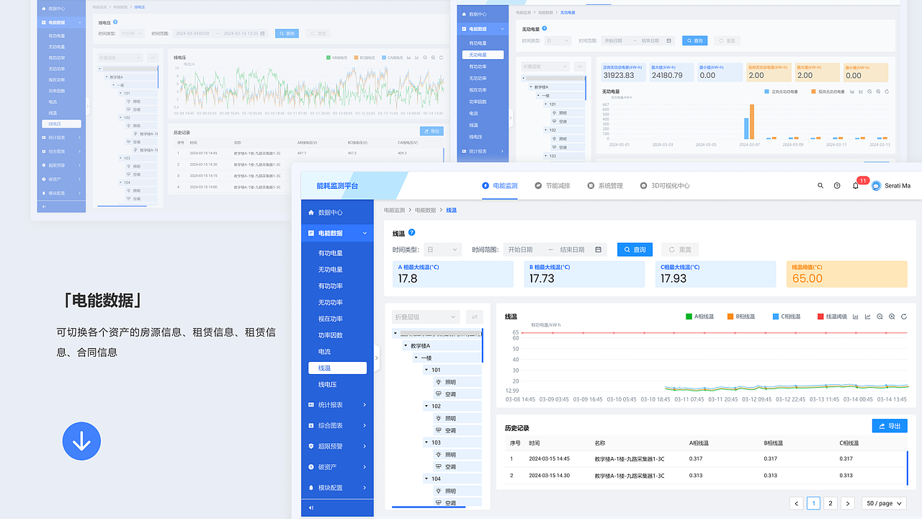Open the 时间类型 dropdown in the 线温 window
The height and width of the screenshot is (519, 922).
coord(442,249)
